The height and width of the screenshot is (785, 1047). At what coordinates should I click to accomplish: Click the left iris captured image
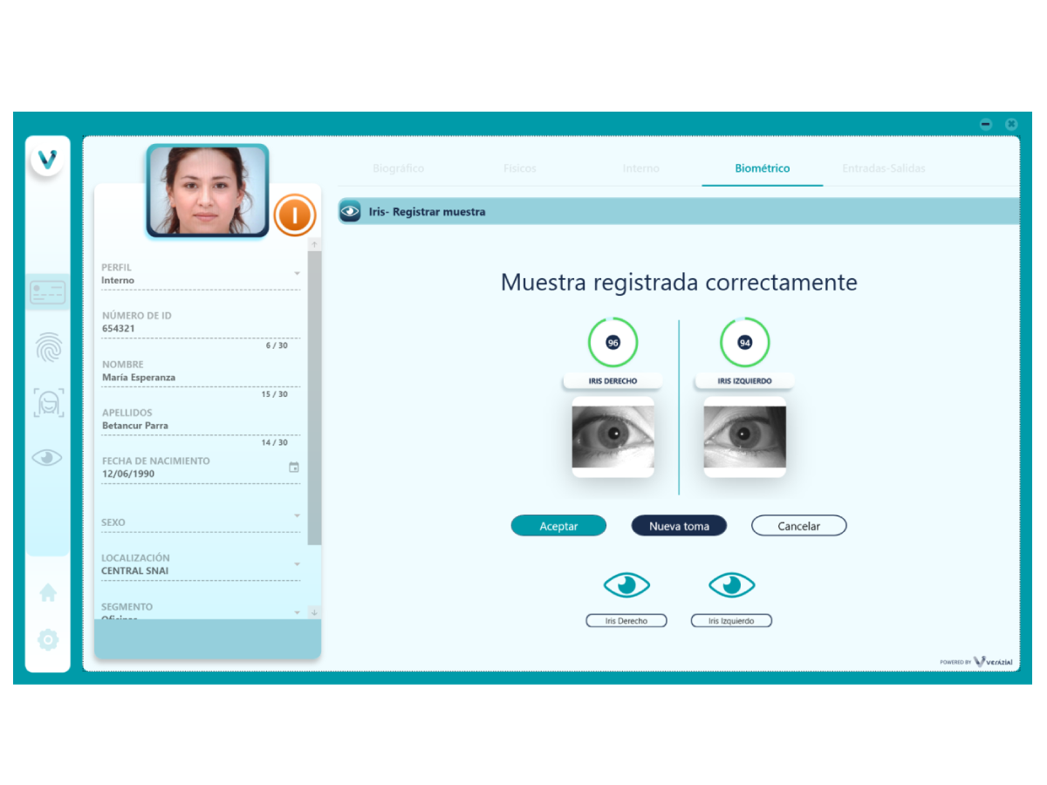coord(744,436)
